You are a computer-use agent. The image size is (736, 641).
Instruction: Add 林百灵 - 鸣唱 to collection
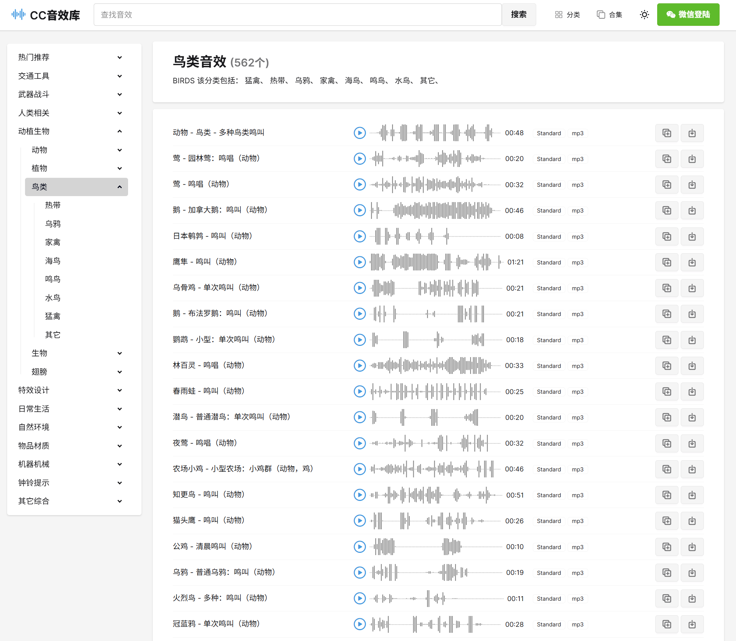(667, 366)
